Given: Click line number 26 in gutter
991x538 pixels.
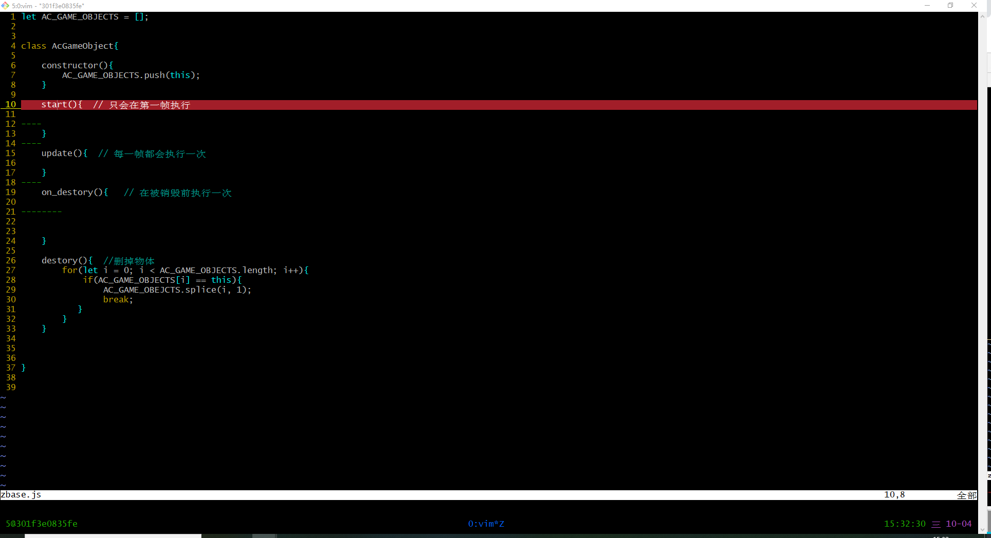Looking at the screenshot, I should tap(11, 261).
